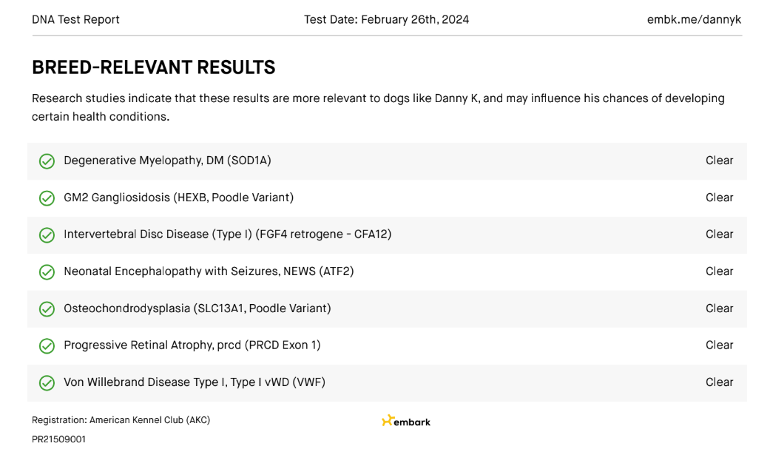770x466 pixels.
Task: Click the Intervertebral Disc Disease (Type I) label
Action: click(x=227, y=234)
